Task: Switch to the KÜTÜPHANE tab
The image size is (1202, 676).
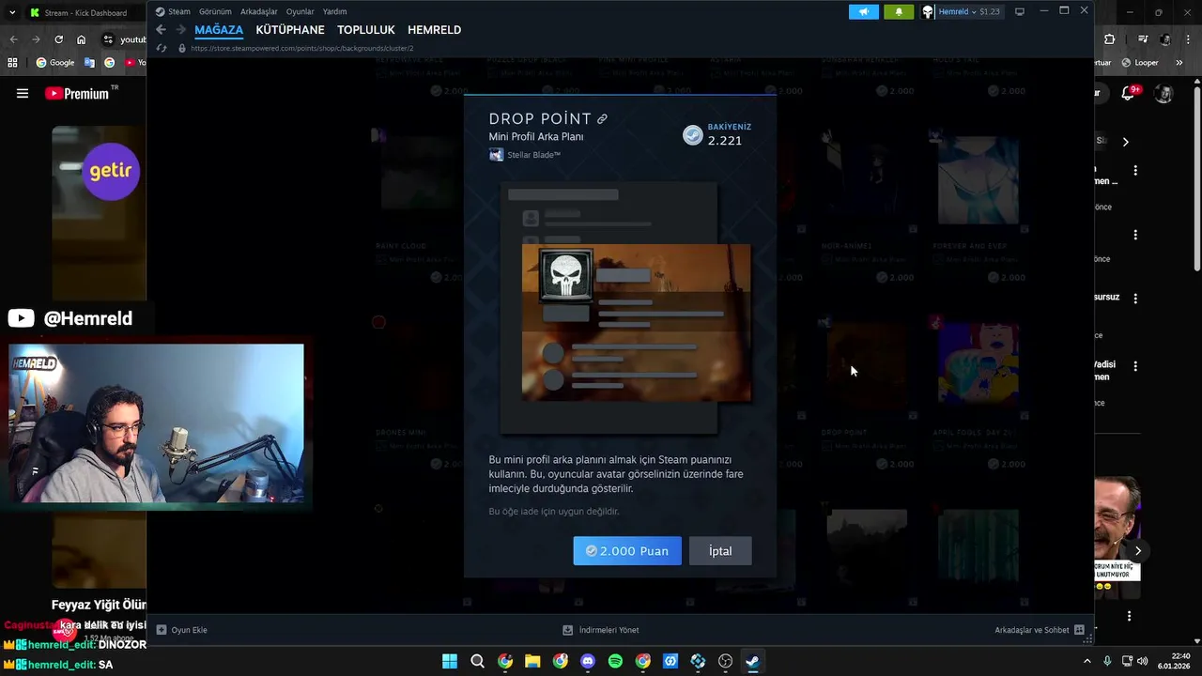Action: [290, 30]
